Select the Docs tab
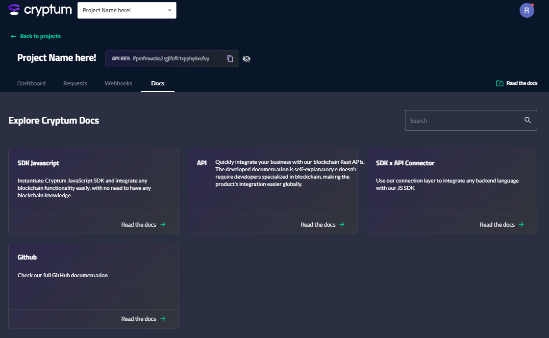The width and height of the screenshot is (549, 338). point(157,83)
